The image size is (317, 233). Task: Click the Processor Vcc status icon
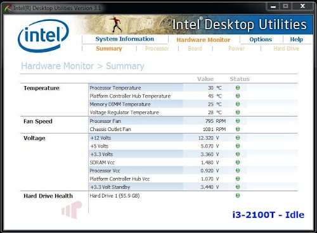point(238,170)
